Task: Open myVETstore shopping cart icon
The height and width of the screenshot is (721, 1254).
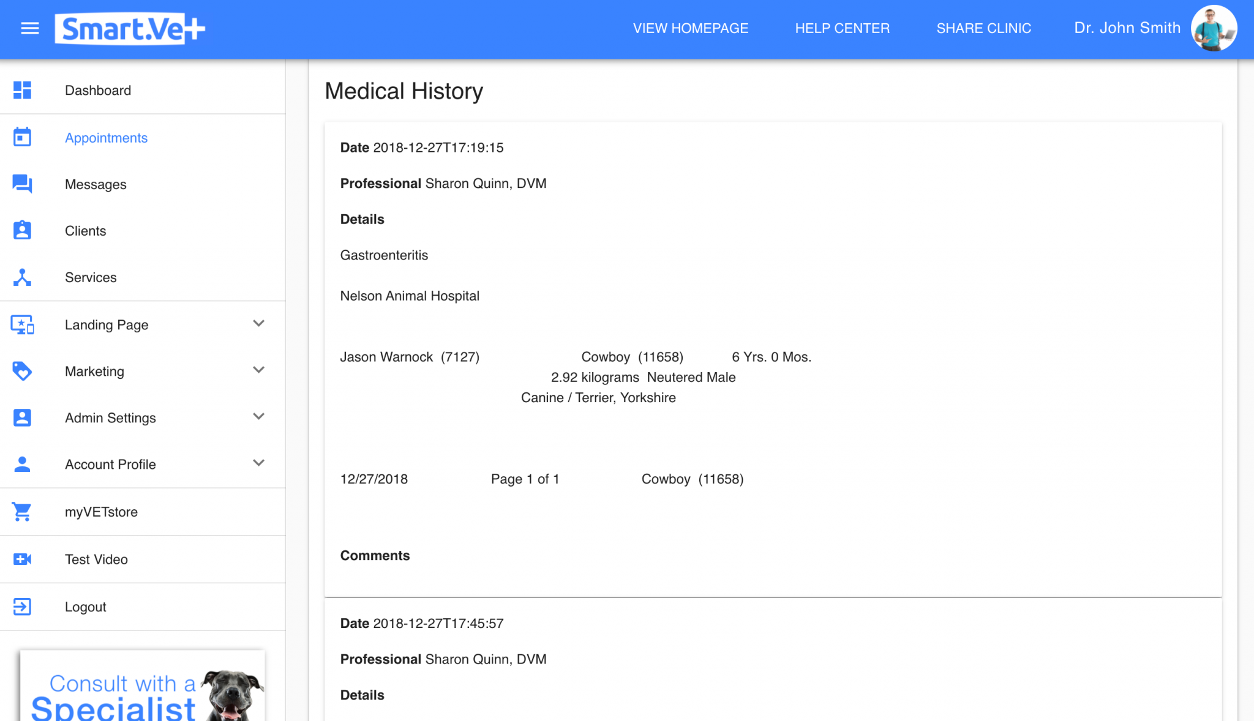Action: pyautogui.click(x=22, y=512)
